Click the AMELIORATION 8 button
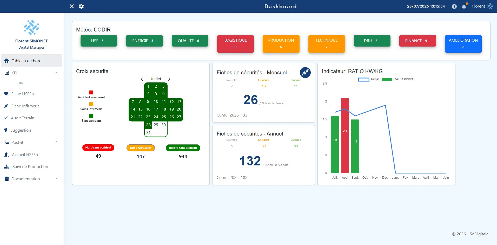This screenshot has height=245, width=497. 463,44
